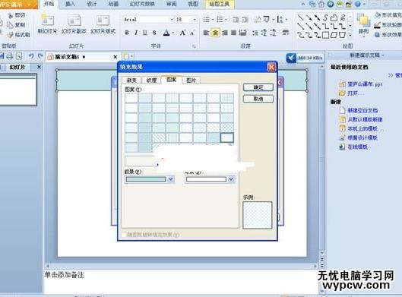Screen dimensions: 402x297
Task: Click the bullet list icon
Action: pyautogui.click(x=207, y=20)
